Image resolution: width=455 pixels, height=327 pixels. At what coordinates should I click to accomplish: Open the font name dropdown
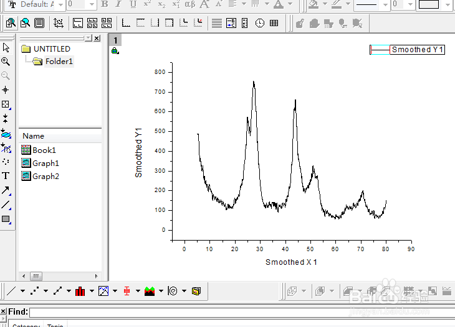click(x=60, y=4)
